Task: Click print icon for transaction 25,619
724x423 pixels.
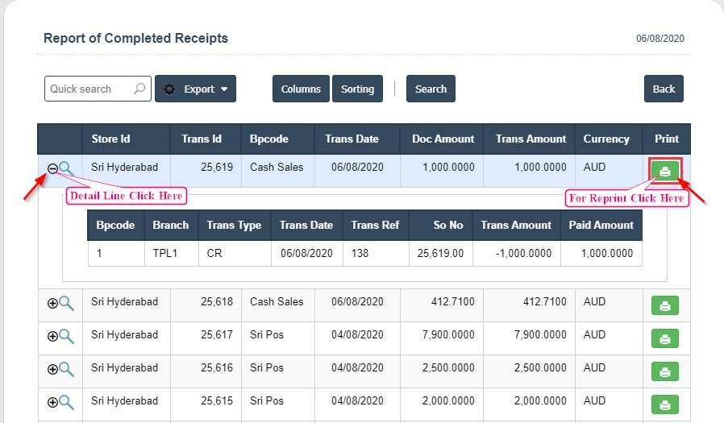Action: click(x=665, y=171)
